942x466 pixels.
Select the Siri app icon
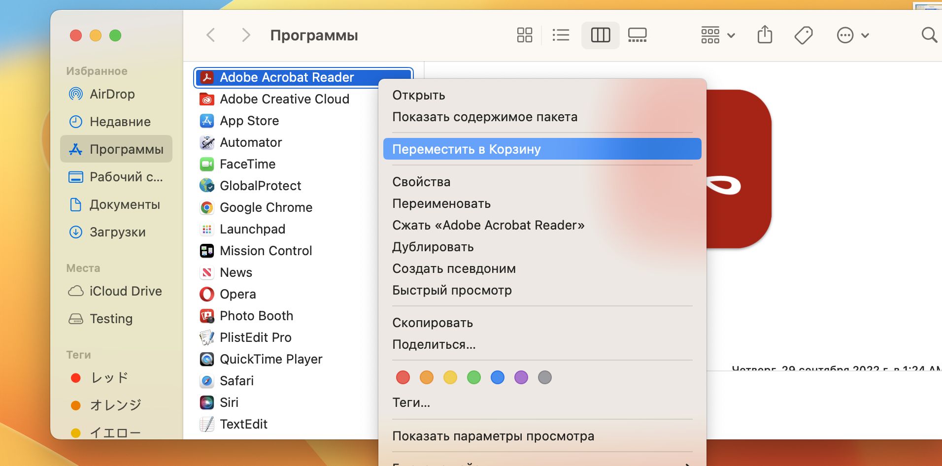pos(207,402)
